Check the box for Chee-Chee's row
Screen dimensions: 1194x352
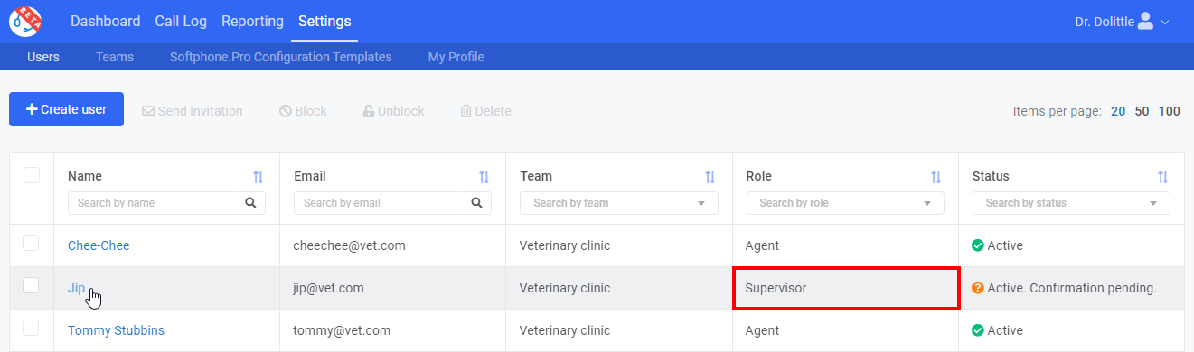[x=32, y=243]
